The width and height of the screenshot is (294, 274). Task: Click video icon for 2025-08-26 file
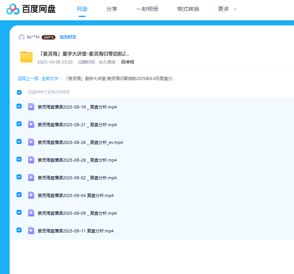[x=31, y=142]
